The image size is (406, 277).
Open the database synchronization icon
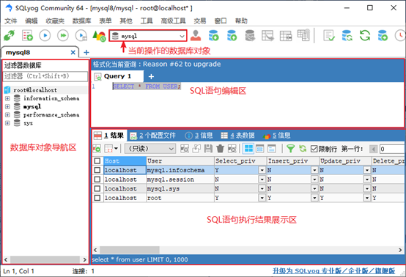[347, 35]
